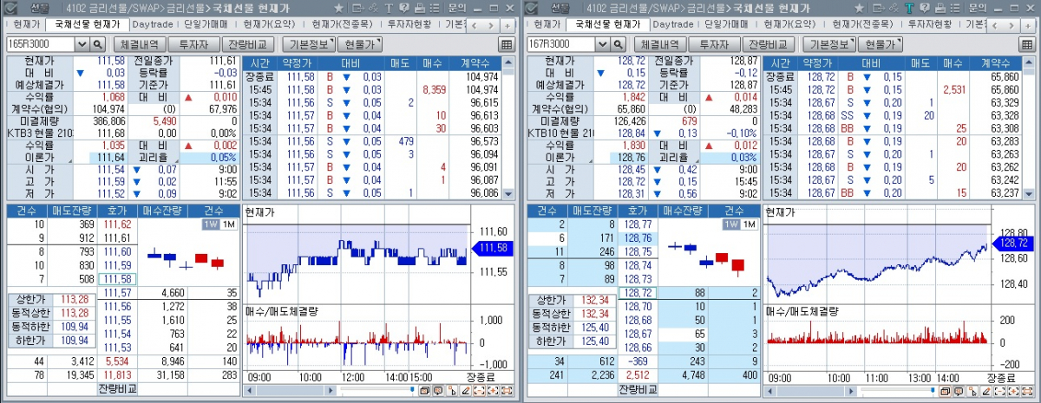The image size is (1041, 403).
Task: Open the 167R3000 code dropdown arrow
Action: 603,43
